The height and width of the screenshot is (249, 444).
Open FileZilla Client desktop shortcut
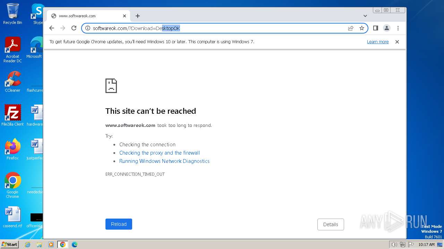pos(12,115)
